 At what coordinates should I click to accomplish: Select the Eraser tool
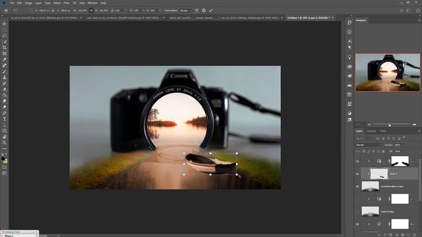pos(5,90)
